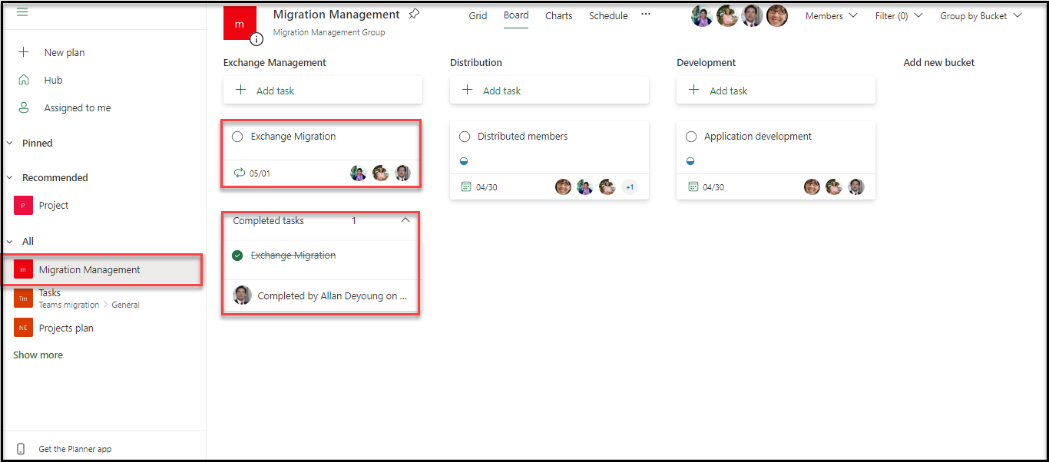Click the Show more link in sidebar

(x=38, y=354)
